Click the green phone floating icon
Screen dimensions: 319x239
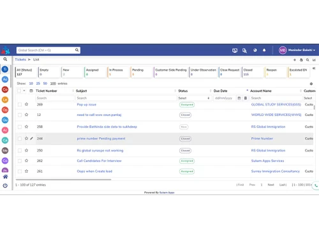pos(316,185)
